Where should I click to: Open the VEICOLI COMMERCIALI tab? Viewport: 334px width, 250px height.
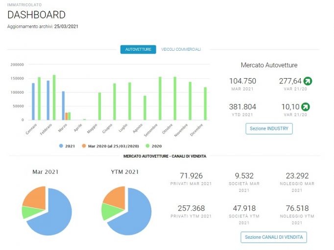coord(181,49)
